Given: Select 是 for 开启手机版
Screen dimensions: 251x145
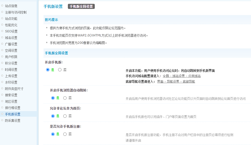Looking at the screenshot, I should [48, 70].
